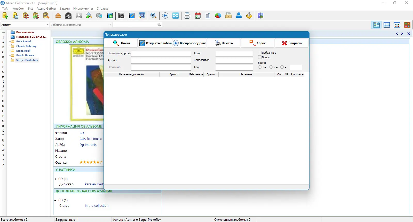
Task: Click the play circle toolbar icon
Action: (165, 16)
